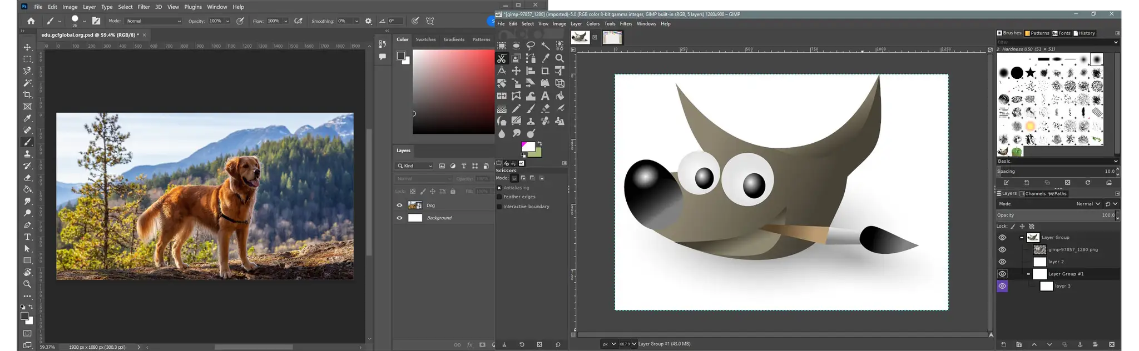Select the GIMP Zoom magnifier tool
1139x351 pixels.
(x=559, y=58)
